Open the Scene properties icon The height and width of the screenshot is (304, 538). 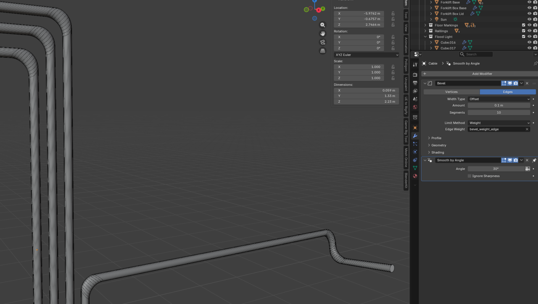pyautogui.click(x=415, y=99)
